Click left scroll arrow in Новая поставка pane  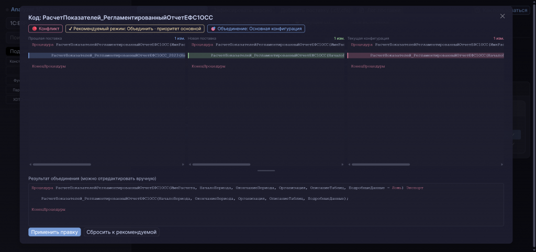[x=189, y=165]
